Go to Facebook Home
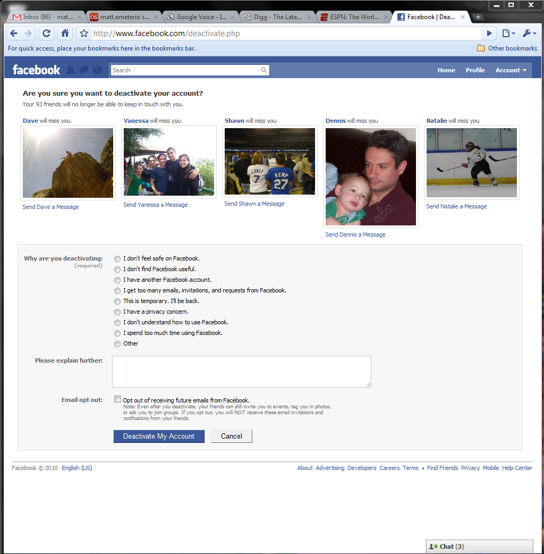The height and width of the screenshot is (554, 544). click(446, 70)
